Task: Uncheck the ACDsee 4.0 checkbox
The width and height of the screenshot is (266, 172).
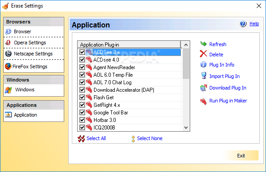Action: 82,60
